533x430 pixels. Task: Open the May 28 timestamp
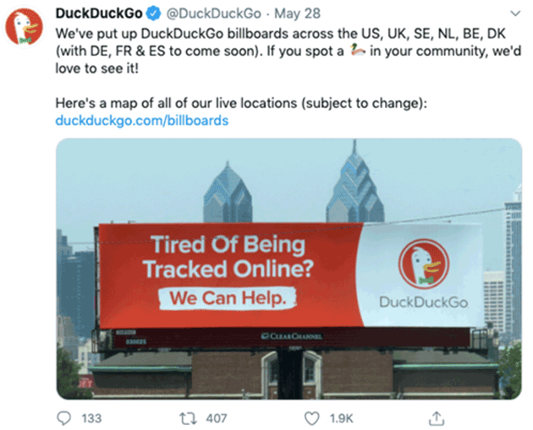tap(298, 14)
